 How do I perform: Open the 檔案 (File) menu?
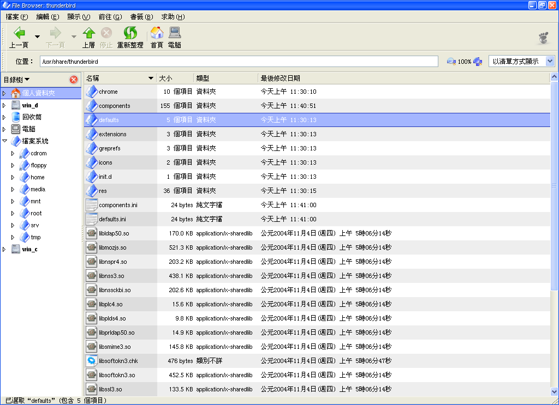[x=16, y=17]
